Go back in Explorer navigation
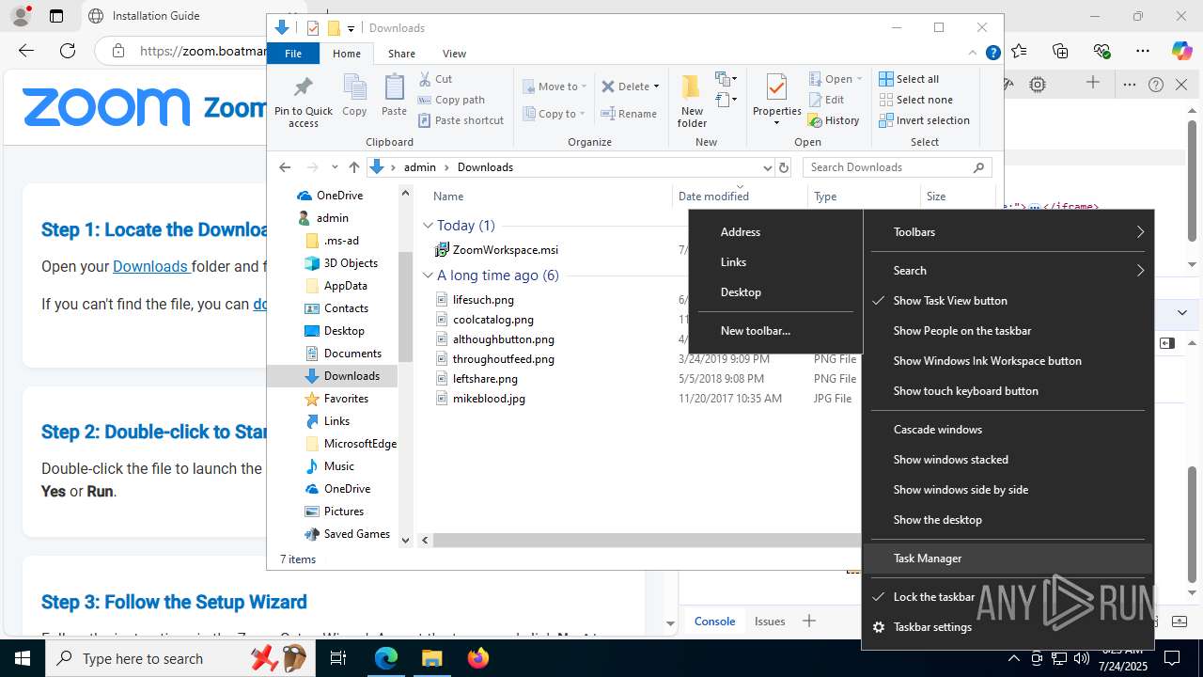This screenshot has width=1203, height=677. point(285,167)
